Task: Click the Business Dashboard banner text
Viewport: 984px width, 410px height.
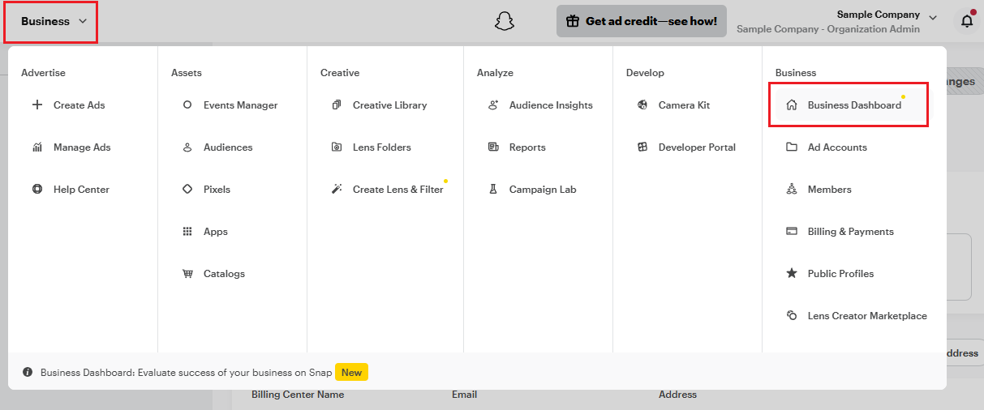Action: [x=185, y=373]
